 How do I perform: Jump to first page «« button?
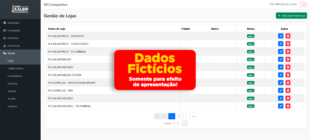pos(157,116)
